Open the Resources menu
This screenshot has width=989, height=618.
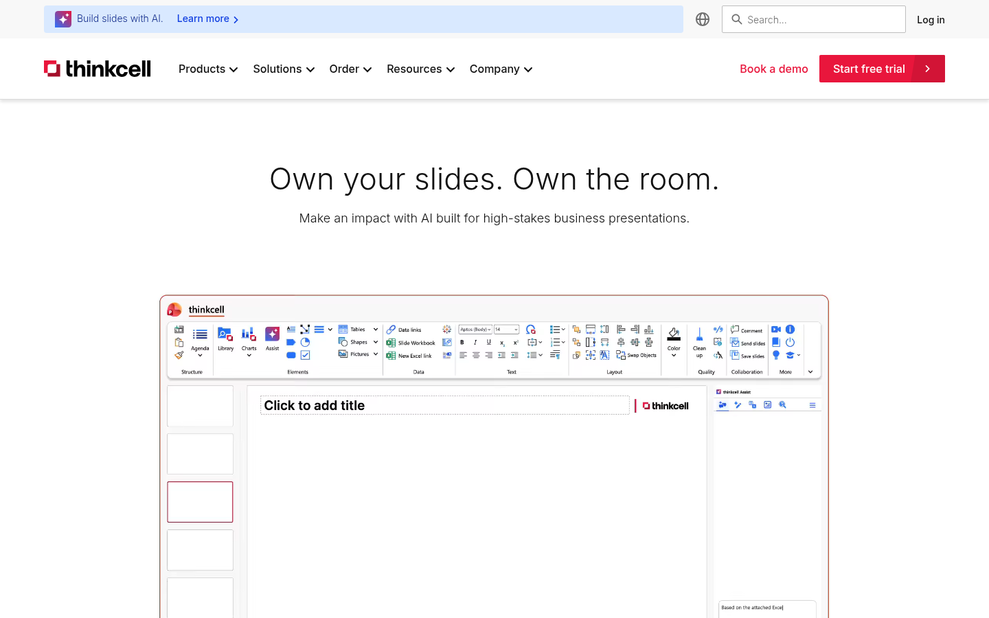point(420,69)
